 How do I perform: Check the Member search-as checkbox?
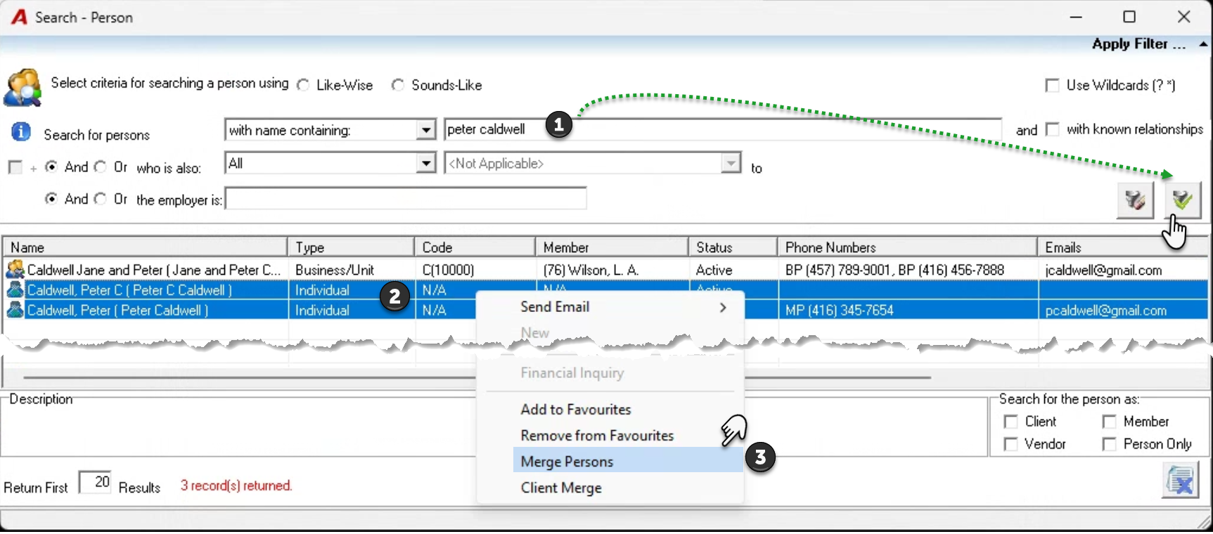1109,422
